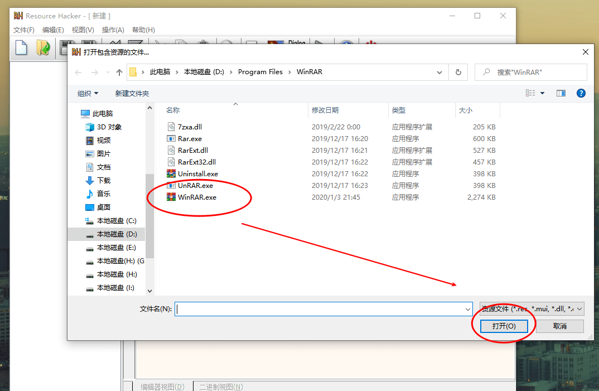Refresh the WinRAR folder listing
599x391 pixels.
coord(458,73)
